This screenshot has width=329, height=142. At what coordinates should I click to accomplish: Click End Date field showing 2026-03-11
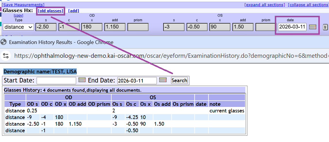137,80
